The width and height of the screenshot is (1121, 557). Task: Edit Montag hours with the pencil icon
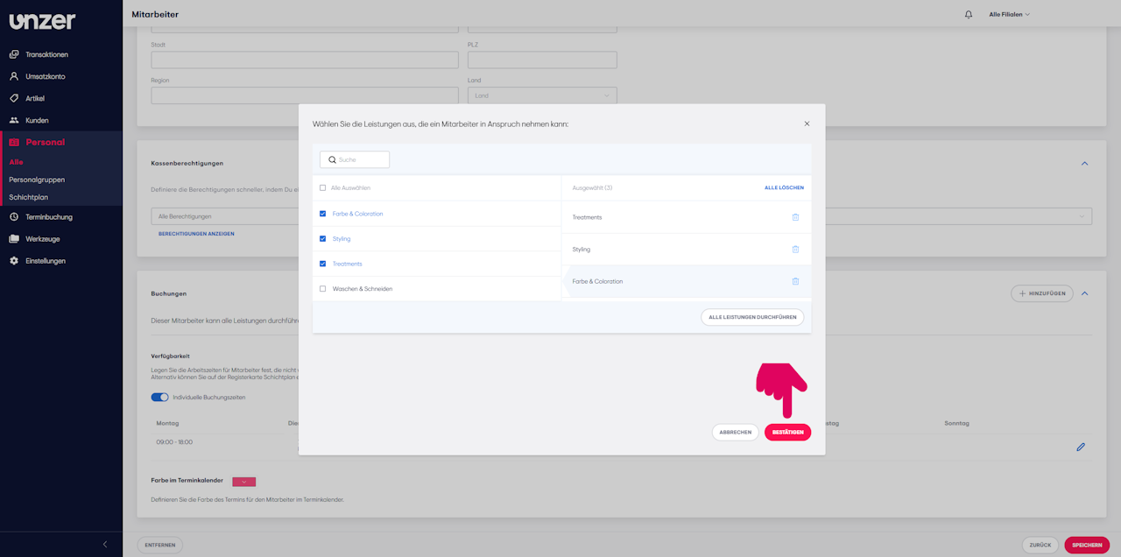pyautogui.click(x=1081, y=447)
